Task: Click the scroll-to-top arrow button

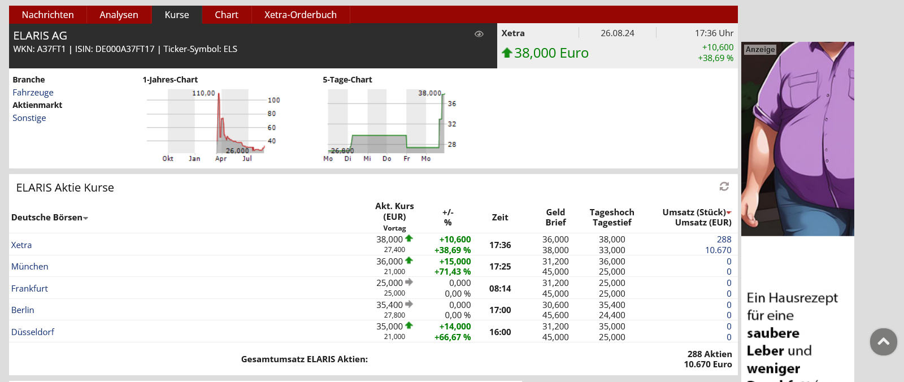Action: pyautogui.click(x=884, y=342)
